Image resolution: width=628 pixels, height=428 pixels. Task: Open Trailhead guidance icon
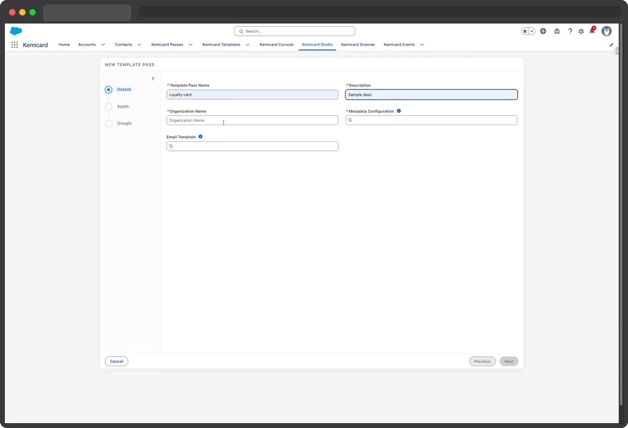coord(557,31)
